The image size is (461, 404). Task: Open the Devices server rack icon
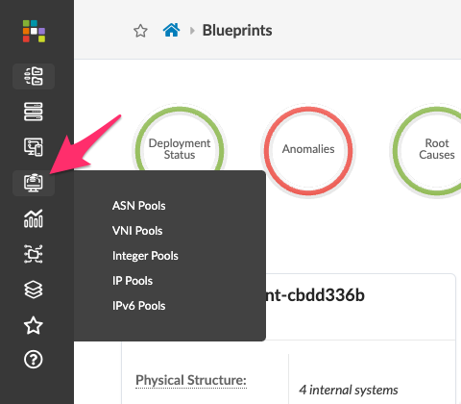coord(34,112)
